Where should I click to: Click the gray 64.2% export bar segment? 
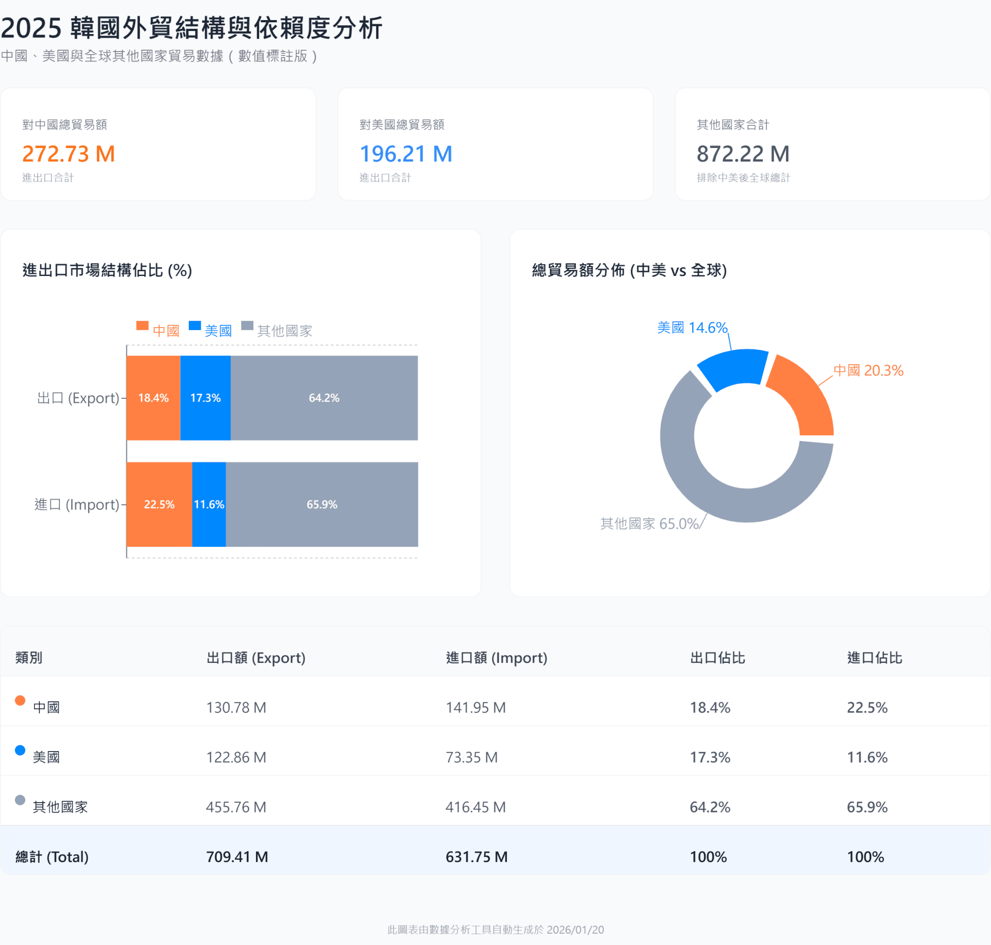pyautogui.click(x=324, y=398)
